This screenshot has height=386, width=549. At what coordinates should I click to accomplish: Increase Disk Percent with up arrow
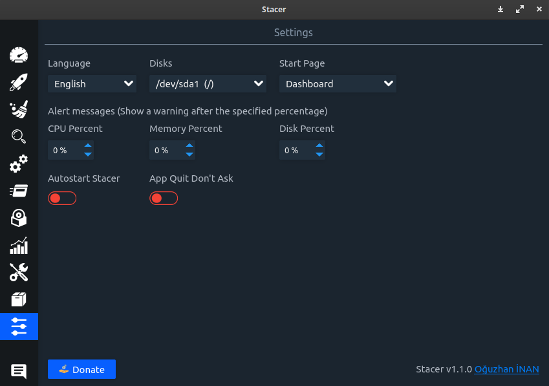point(319,145)
